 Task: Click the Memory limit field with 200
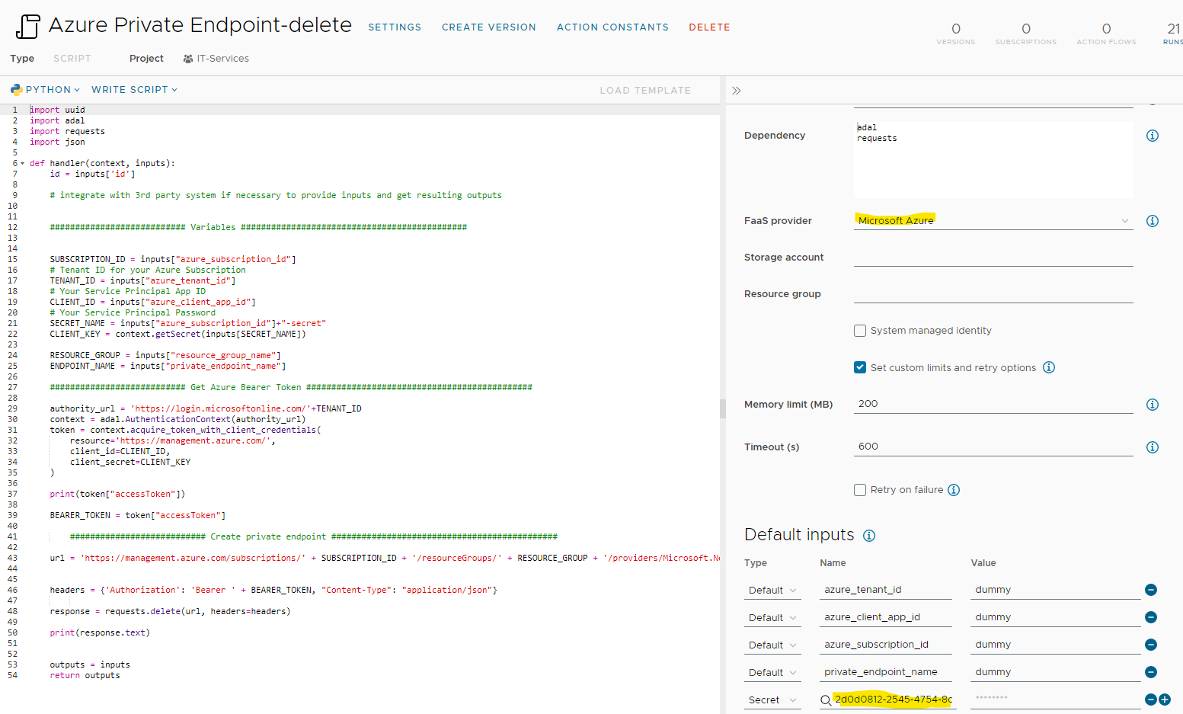(x=993, y=405)
